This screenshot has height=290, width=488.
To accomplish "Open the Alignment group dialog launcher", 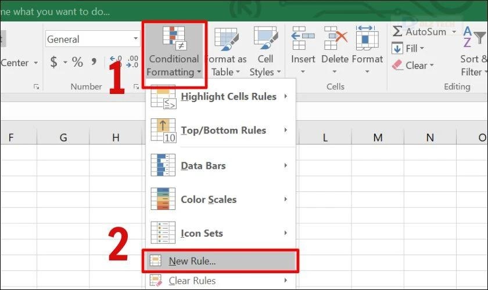I will coord(36,87).
